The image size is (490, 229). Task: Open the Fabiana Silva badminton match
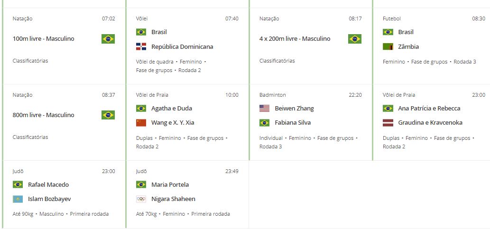tap(311, 122)
